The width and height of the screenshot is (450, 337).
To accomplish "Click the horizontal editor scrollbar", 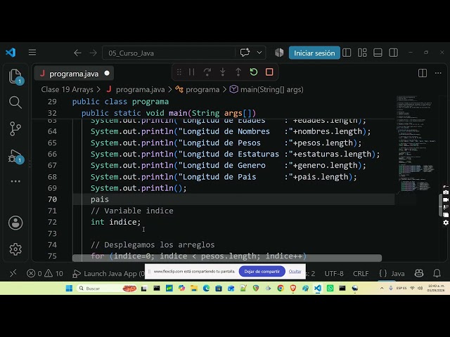I will 226,258.
